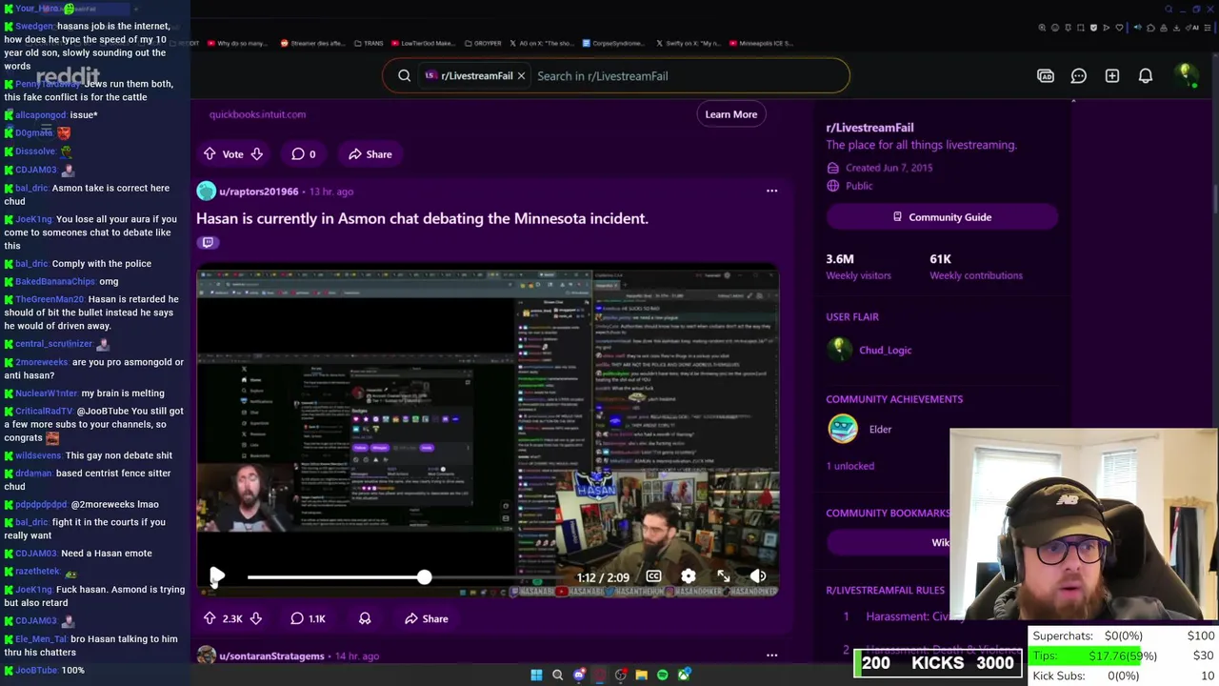
Task: Click the Elder achievement badge
Action: pos(843,429)
